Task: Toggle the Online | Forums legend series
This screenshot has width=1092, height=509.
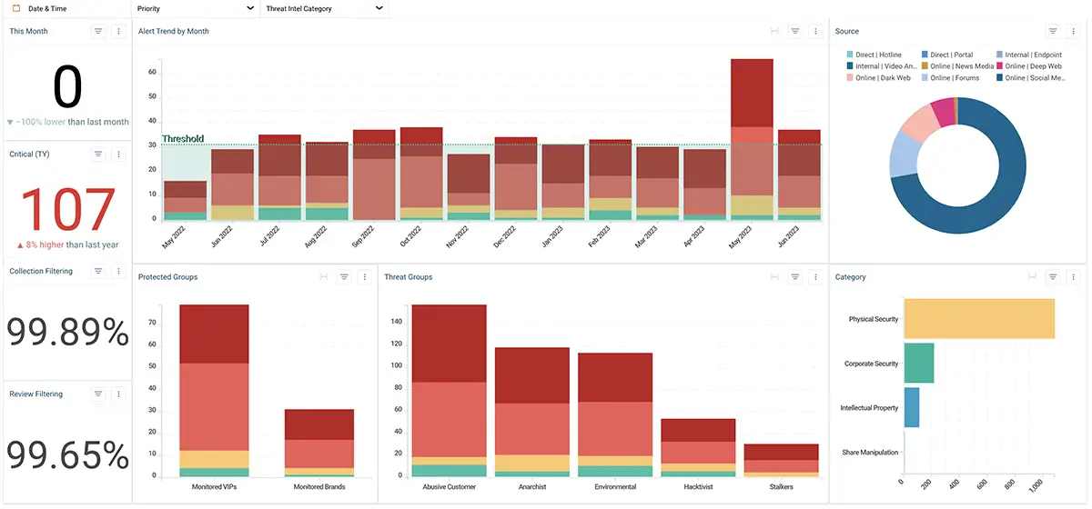Action: [x=950, y=78]
